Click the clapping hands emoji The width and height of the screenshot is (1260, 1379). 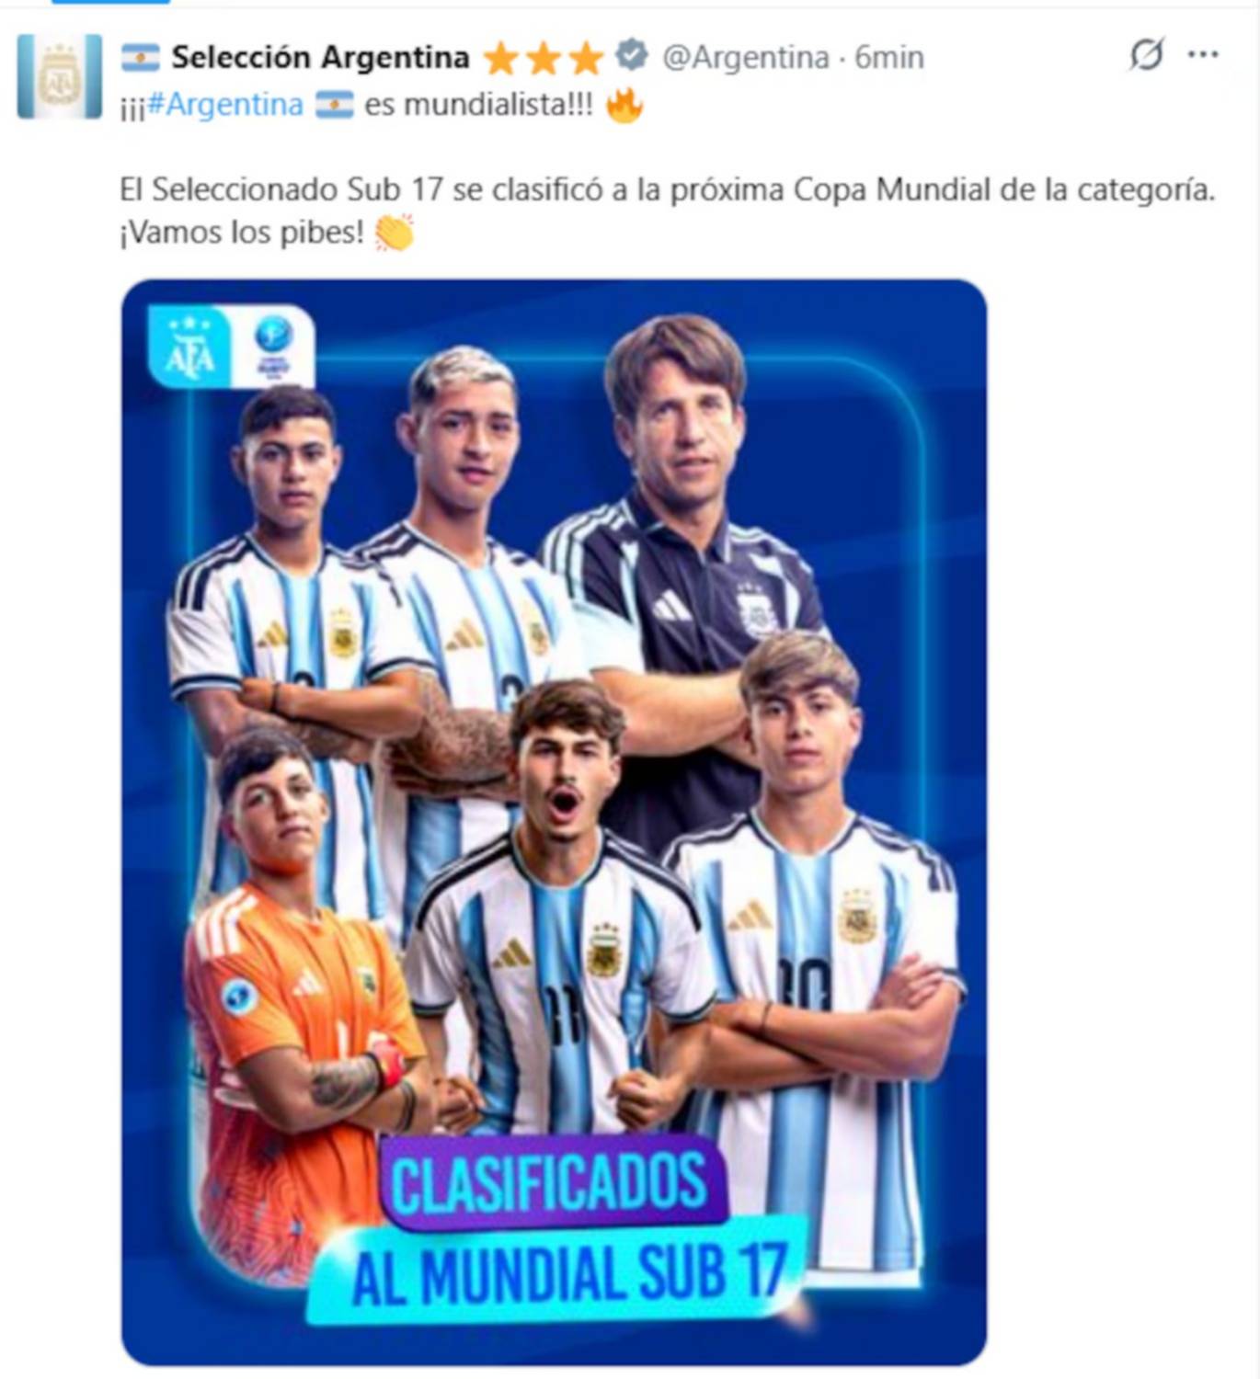coord(394,233)
